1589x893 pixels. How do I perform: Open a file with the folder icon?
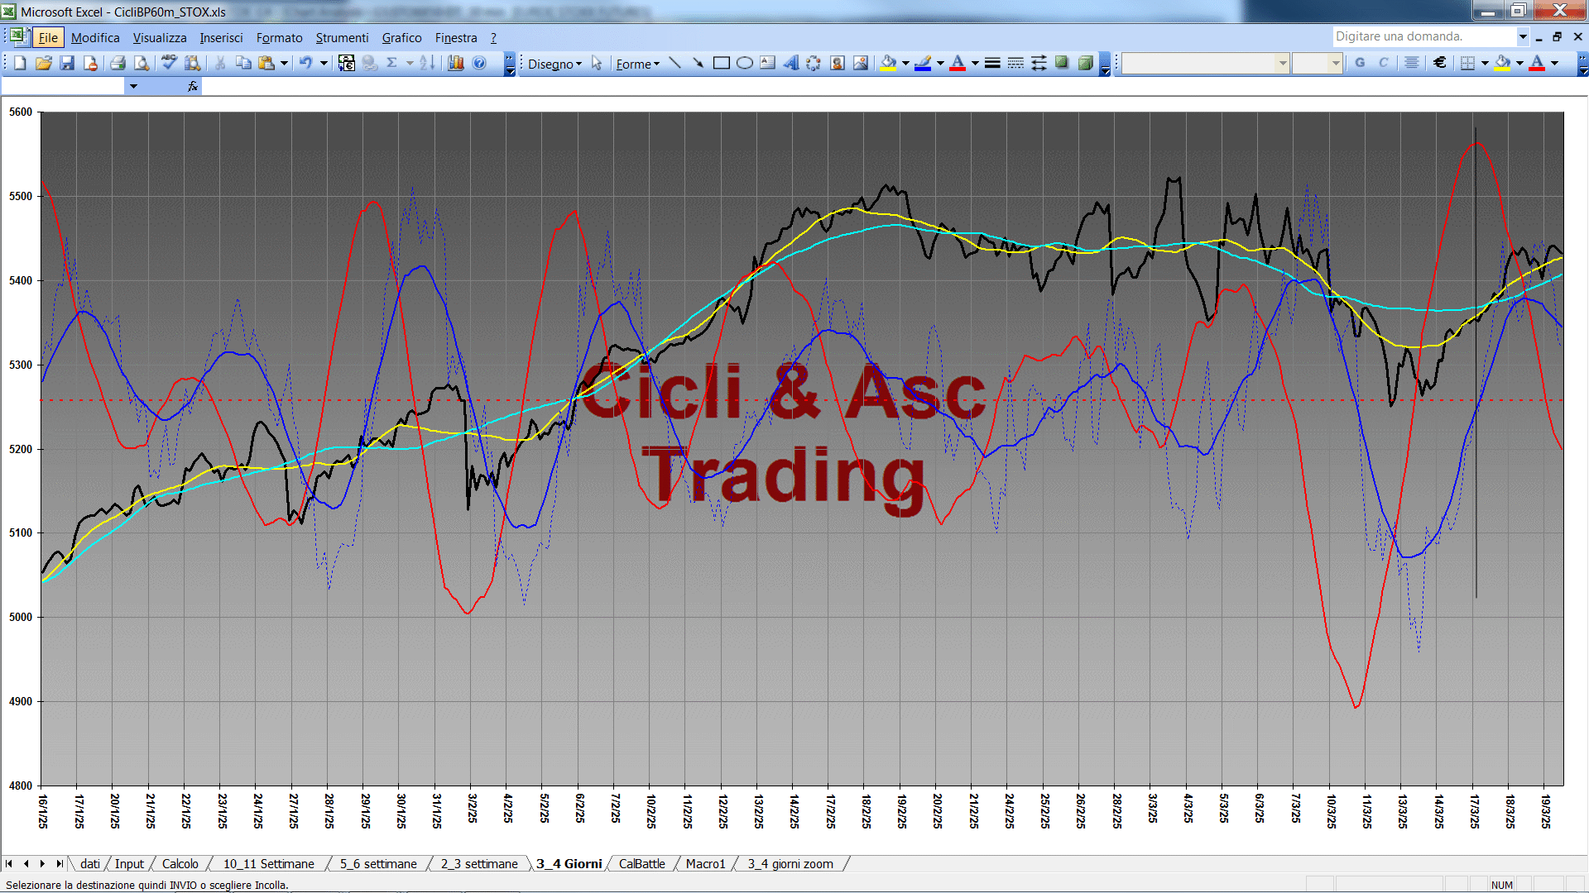[44, 63]
